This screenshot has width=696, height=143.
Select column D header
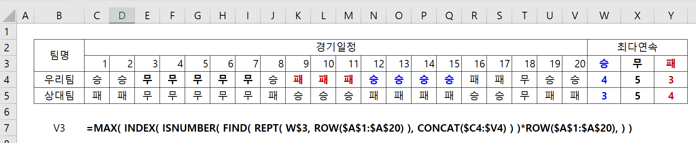click(122, 16)
